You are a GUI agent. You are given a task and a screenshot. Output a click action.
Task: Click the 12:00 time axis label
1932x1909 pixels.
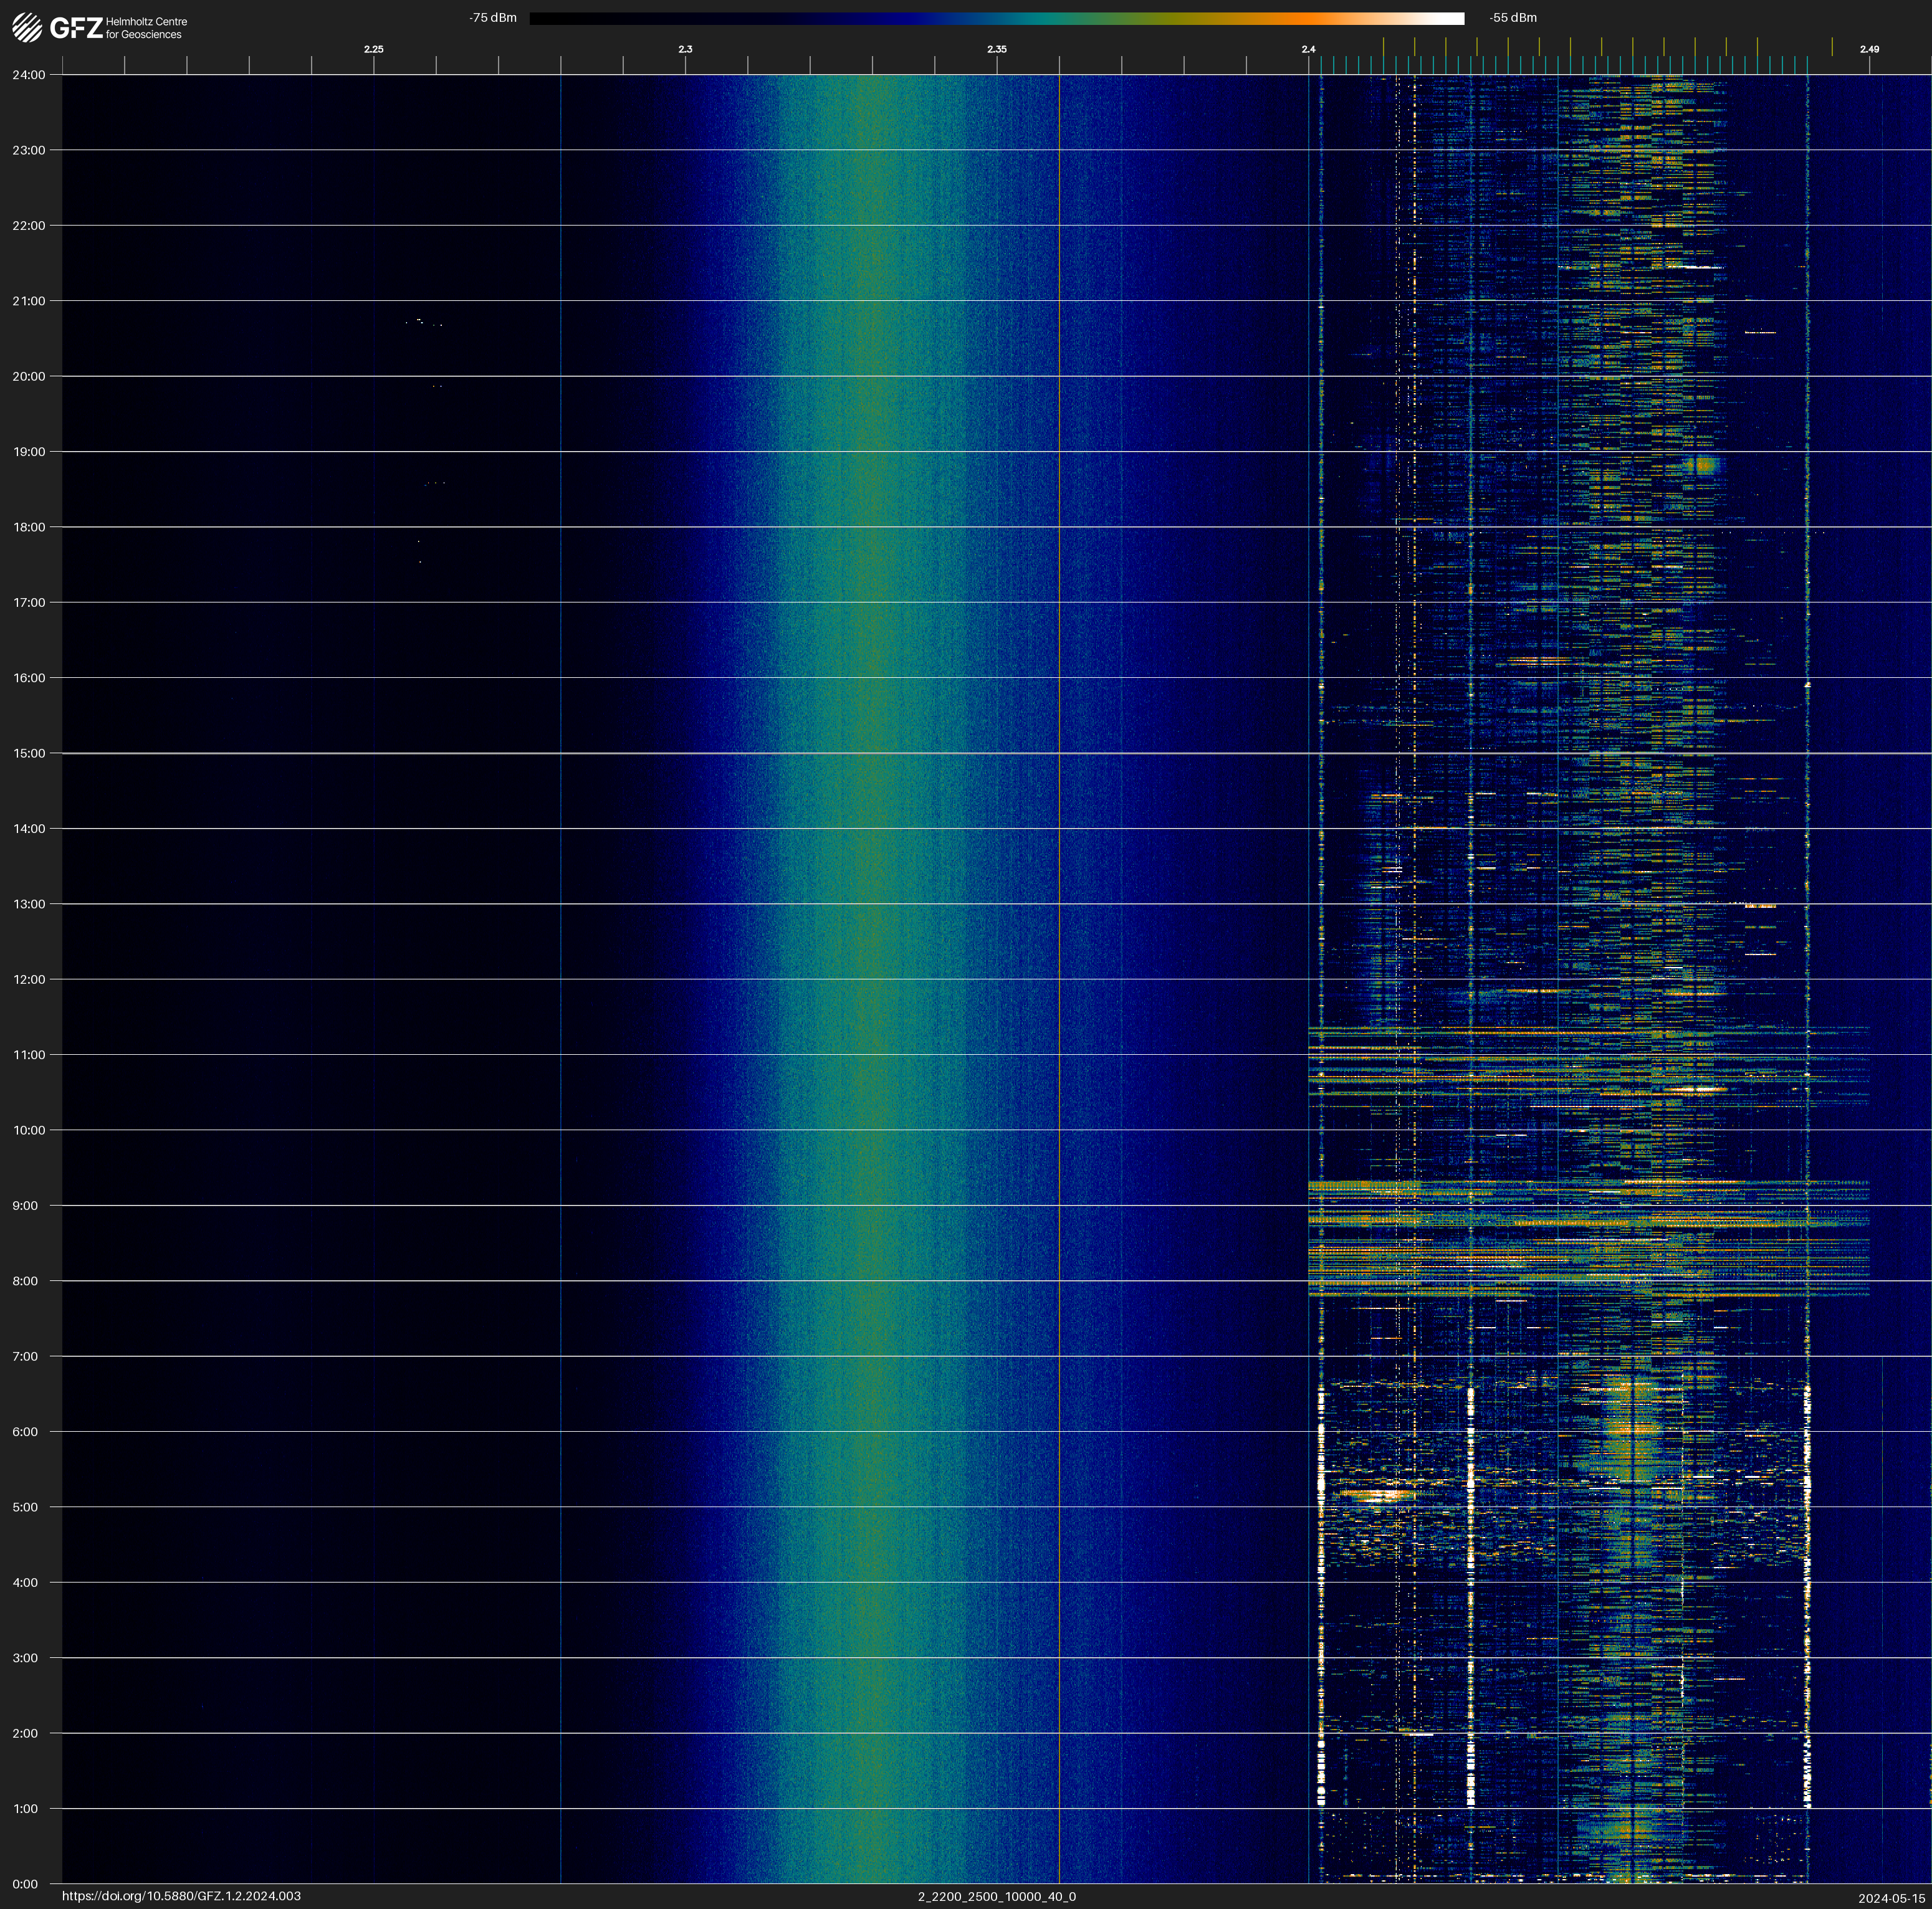(28, 979)
